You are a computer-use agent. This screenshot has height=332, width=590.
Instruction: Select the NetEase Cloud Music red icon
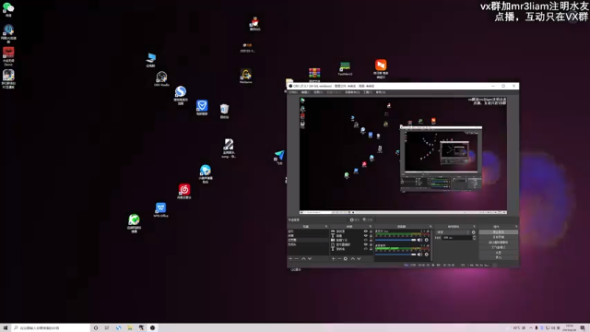pyautogui.click(x=184, y=191)
